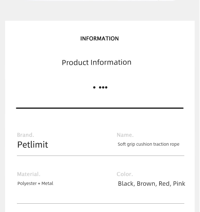Click the Material. label
The height and width of the screenshot is (212, 200).
(29, 174)
